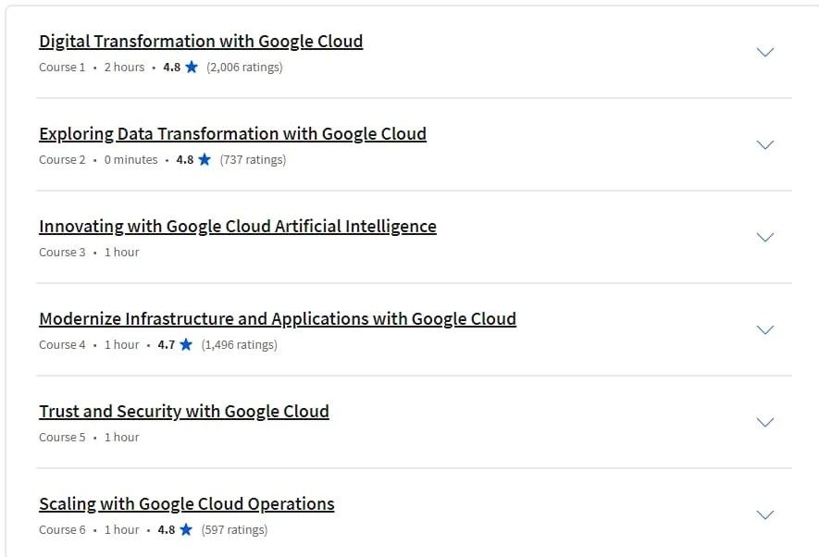Click the 597 ratings text
Image resolution: width=819 pixels, height=557 pixels.
(234, 530)
